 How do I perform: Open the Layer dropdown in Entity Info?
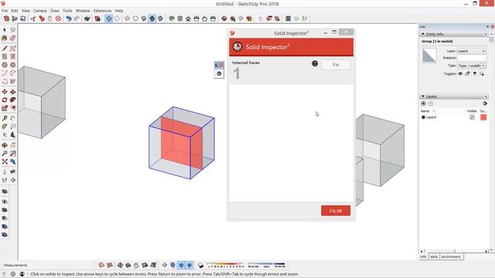[472, 51]
